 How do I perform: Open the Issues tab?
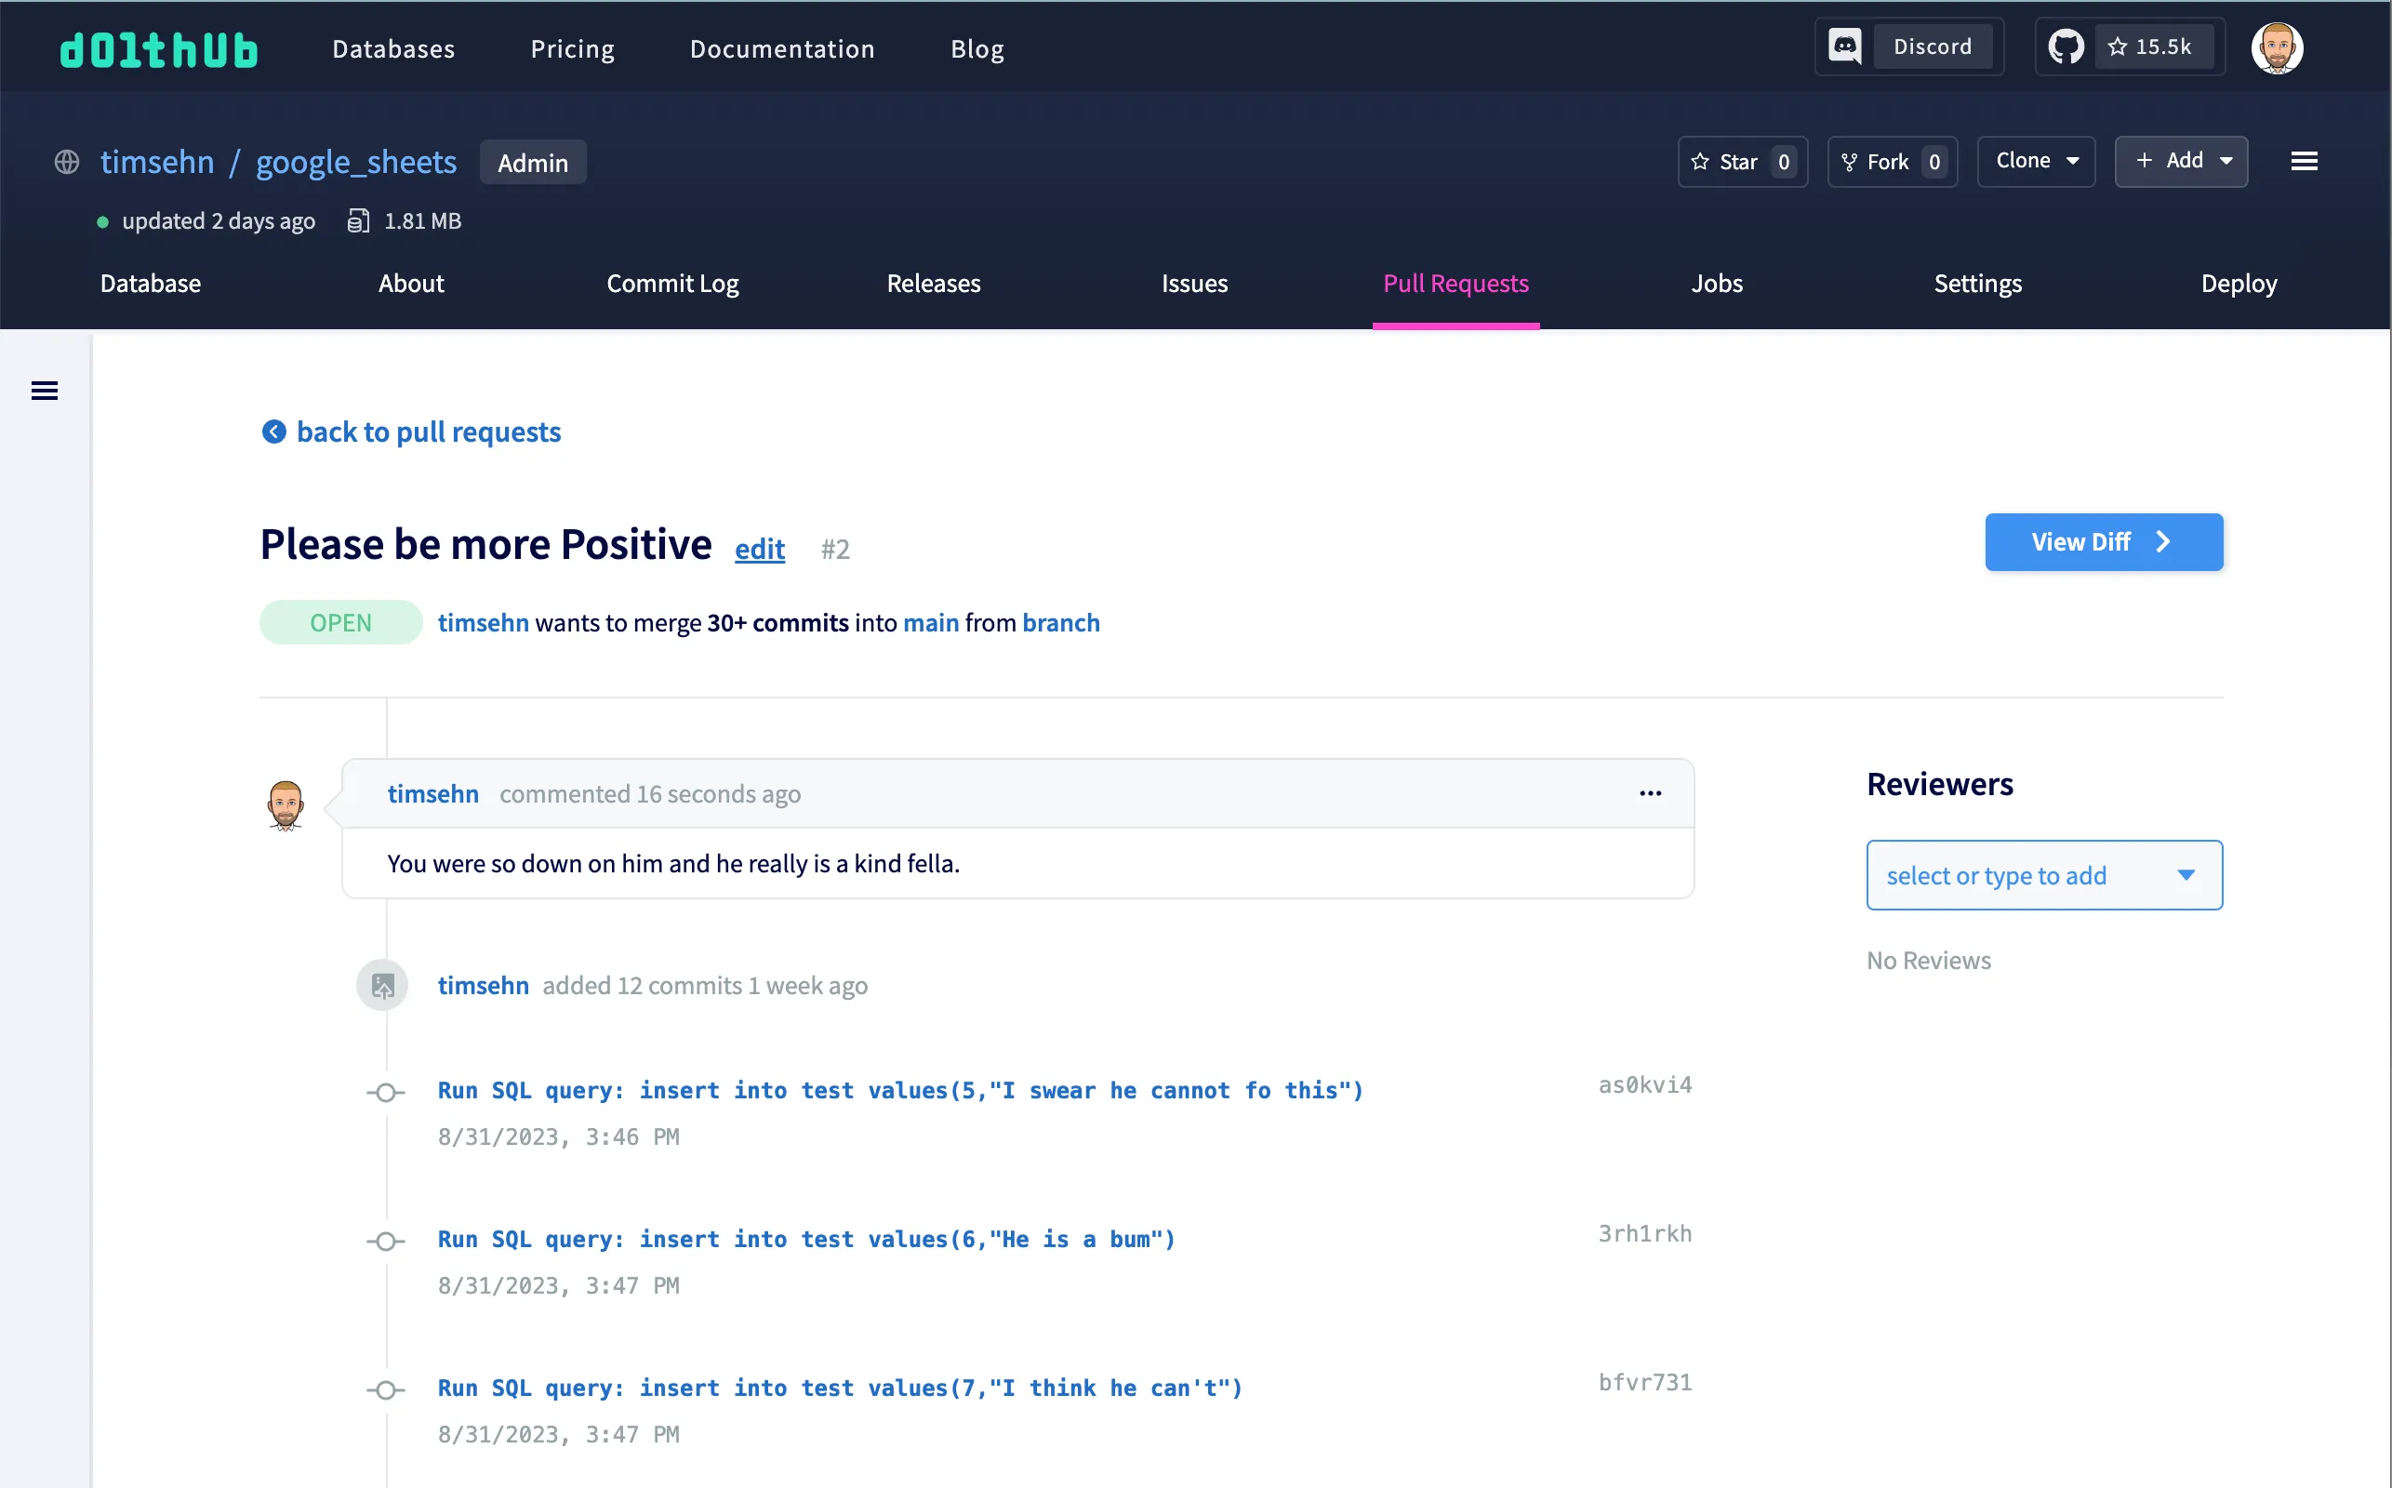[x=1193, y=284]
